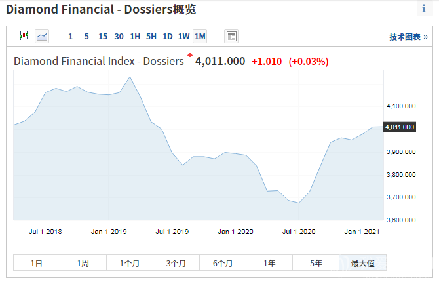Viewport: 439px width, 284px height.
Task: Switch interval to 1H
Action: 135,37
